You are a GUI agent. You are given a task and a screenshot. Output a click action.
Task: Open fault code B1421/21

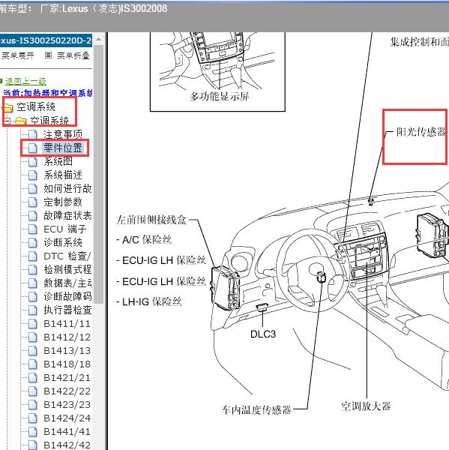click(67, 377)
